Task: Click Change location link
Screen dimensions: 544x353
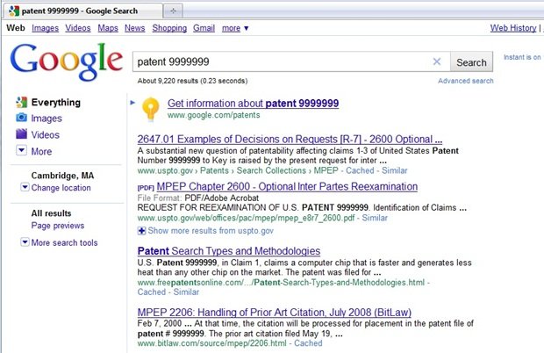Action: click(x=61, y=188)
